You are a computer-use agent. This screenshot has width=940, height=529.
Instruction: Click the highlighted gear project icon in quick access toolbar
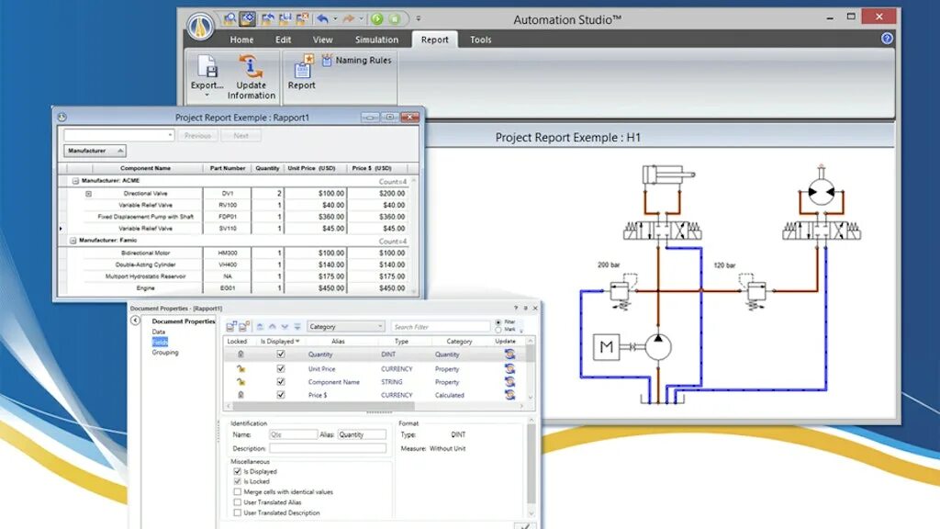[x=248, y=18]
